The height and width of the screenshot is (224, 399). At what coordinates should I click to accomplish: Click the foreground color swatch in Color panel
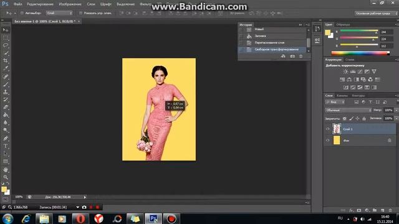(328, 32)
